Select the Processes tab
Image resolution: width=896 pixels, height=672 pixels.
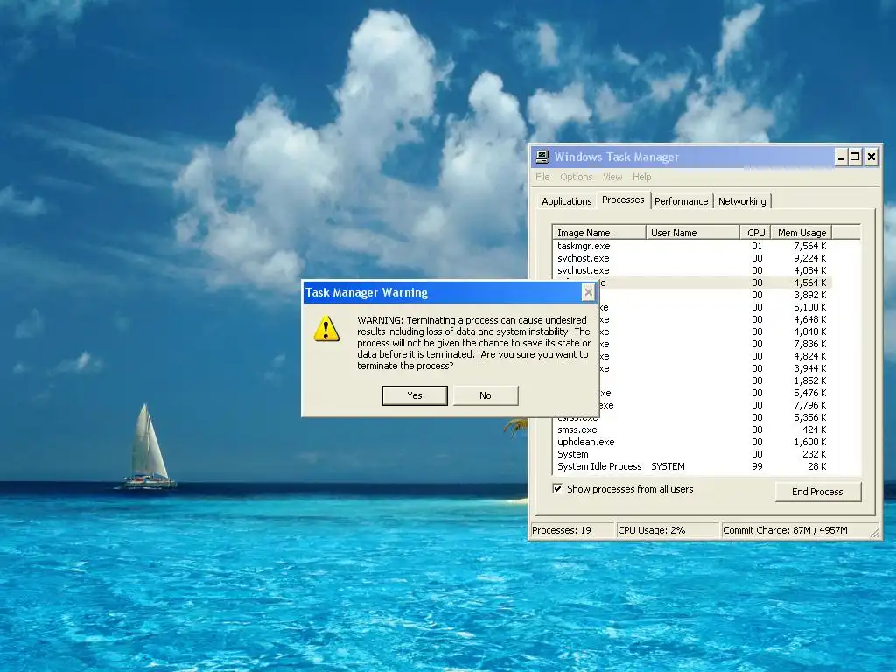point(623,199)
